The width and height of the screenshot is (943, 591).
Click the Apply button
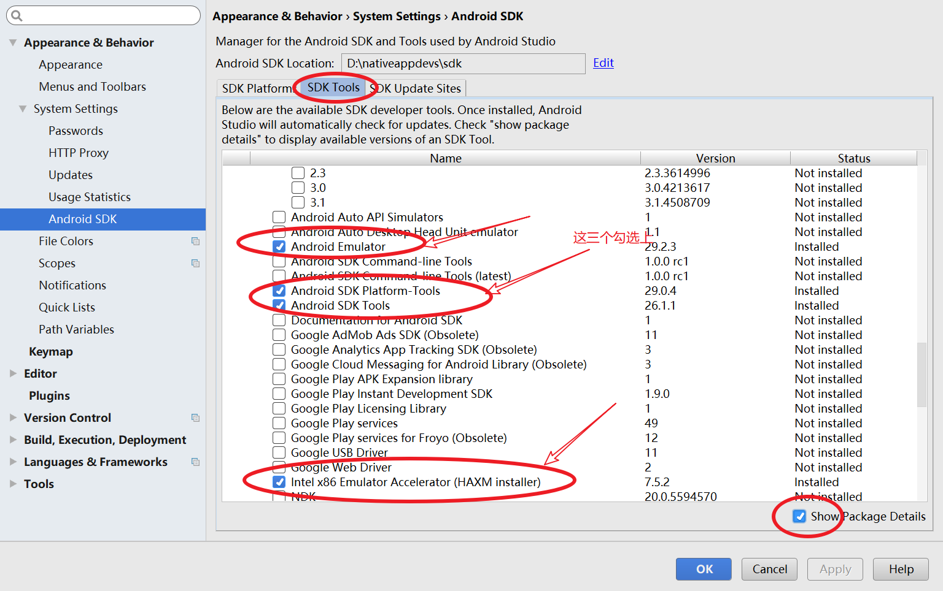coord(835,569)
